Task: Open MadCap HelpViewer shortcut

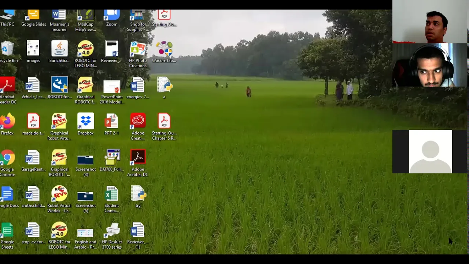Action: pos(85,19)
